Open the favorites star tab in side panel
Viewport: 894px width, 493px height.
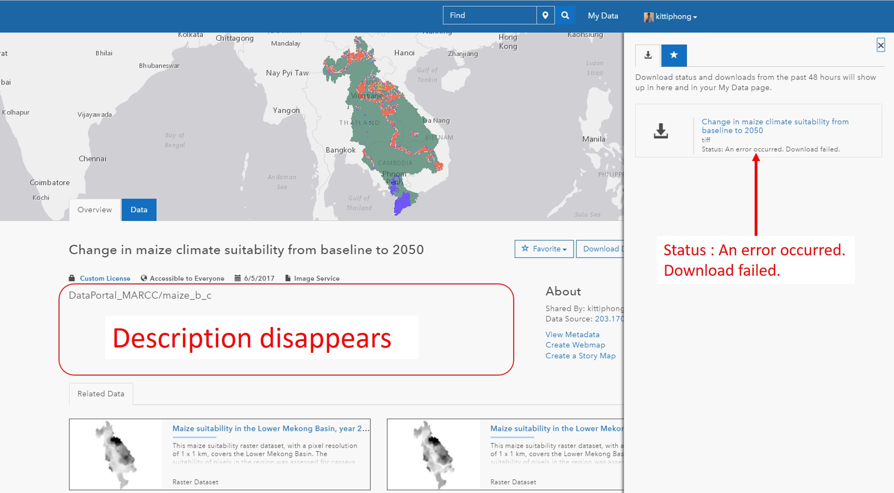click(x=674, y=55)
